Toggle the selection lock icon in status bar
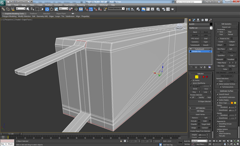Screen dimensions: 240x146 pyautogui.click(x=121, y=141)
